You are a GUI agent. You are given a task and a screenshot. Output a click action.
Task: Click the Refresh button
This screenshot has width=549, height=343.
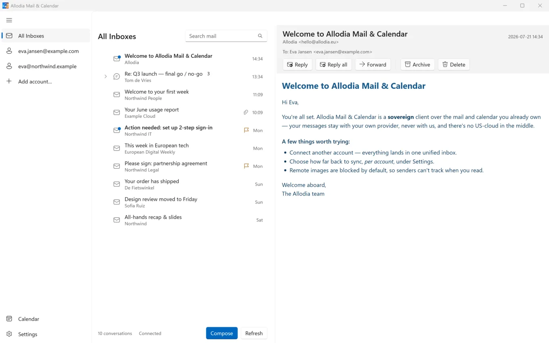(254, 333)
